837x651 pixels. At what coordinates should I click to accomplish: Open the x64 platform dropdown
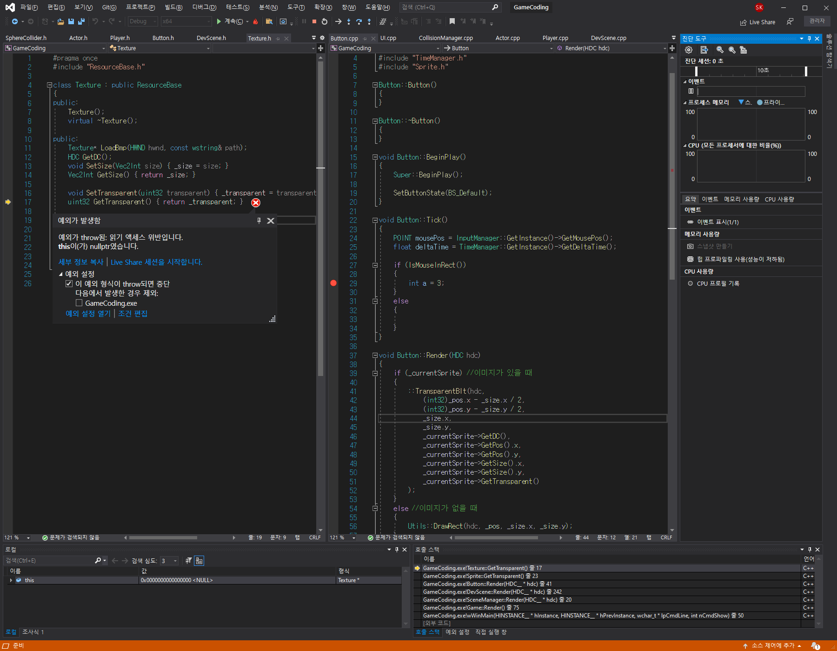click(186, 21)
